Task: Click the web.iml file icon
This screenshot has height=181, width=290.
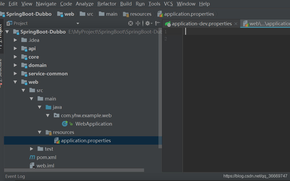Action: (32, 165)
